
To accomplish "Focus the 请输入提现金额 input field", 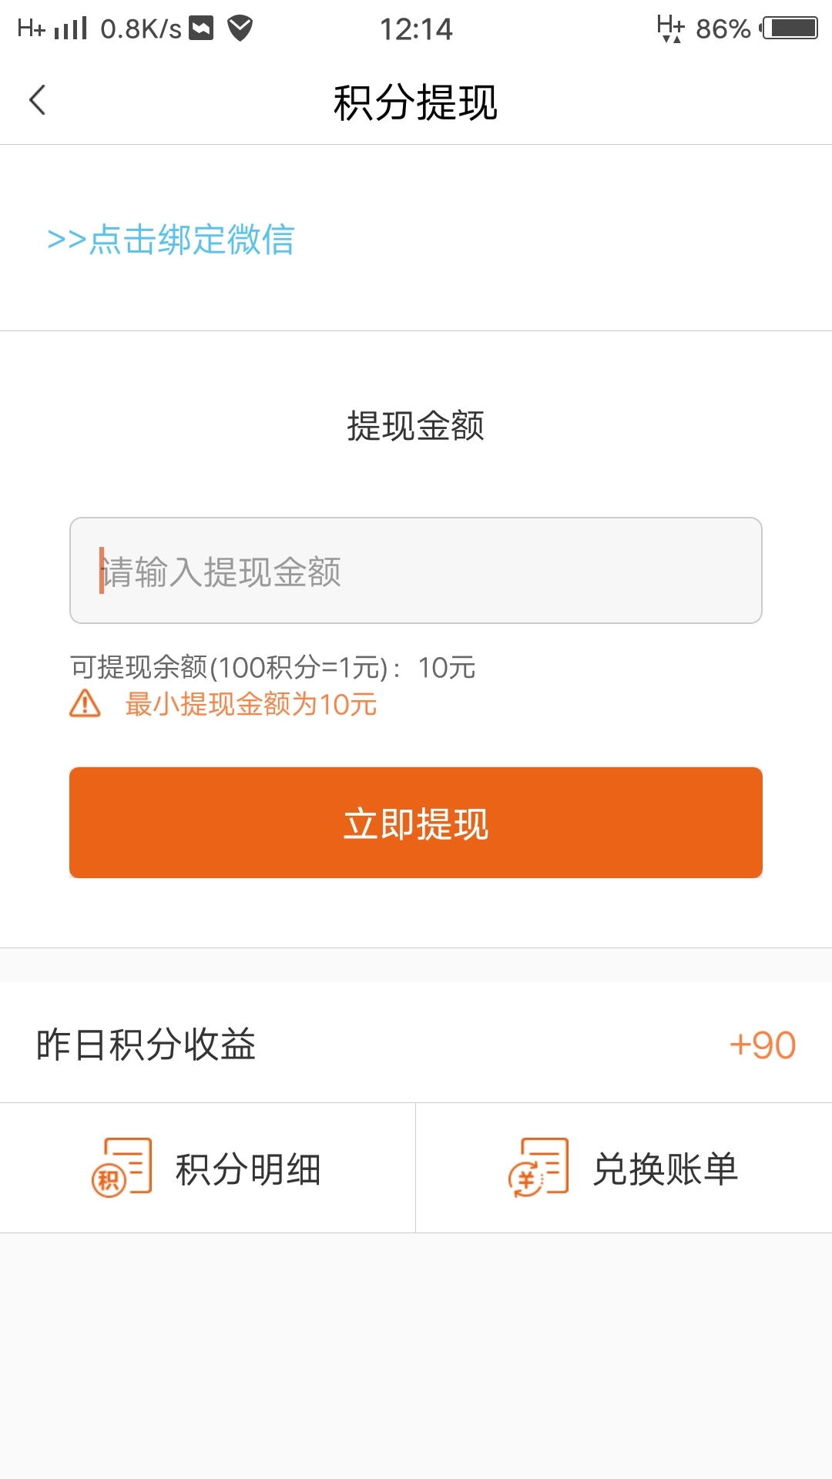I will [x=416, y=571].
